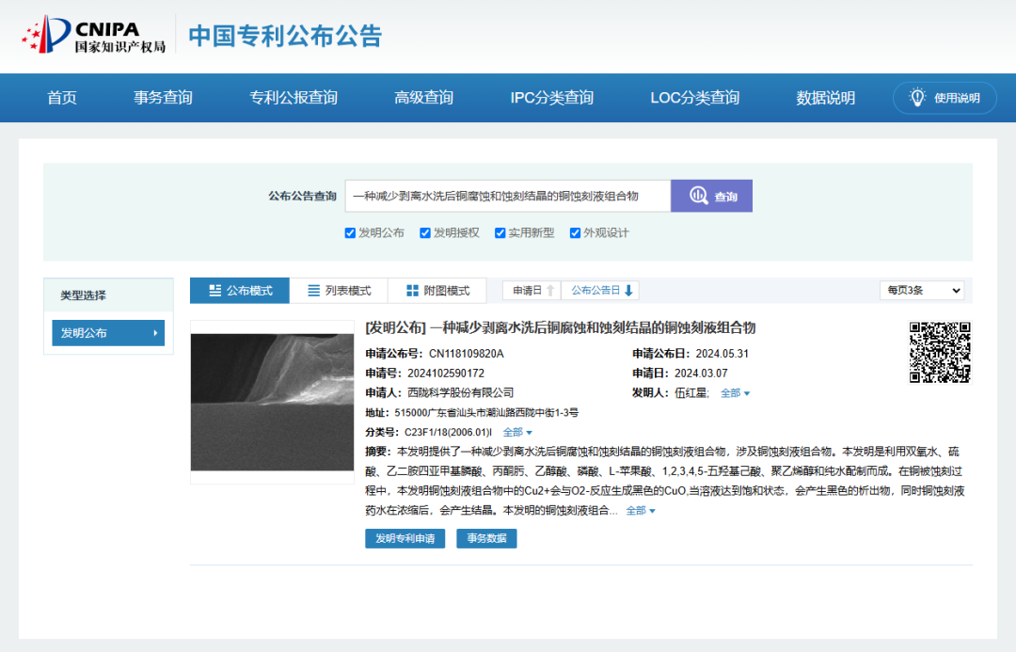This screenshot has height=652, width=1016.
Task: Switch to 附图模式 grid view icon
Action: tap(412, 291)
